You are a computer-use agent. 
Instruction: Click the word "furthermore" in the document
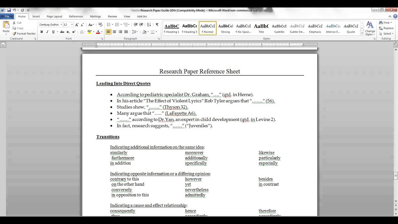click(x=123, y=158)
